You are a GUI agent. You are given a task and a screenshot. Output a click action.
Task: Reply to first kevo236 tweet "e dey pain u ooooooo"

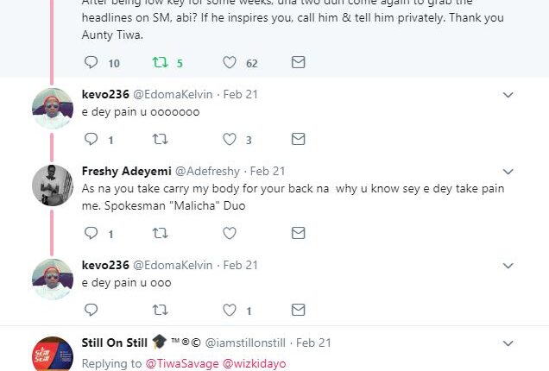(91, 139)
